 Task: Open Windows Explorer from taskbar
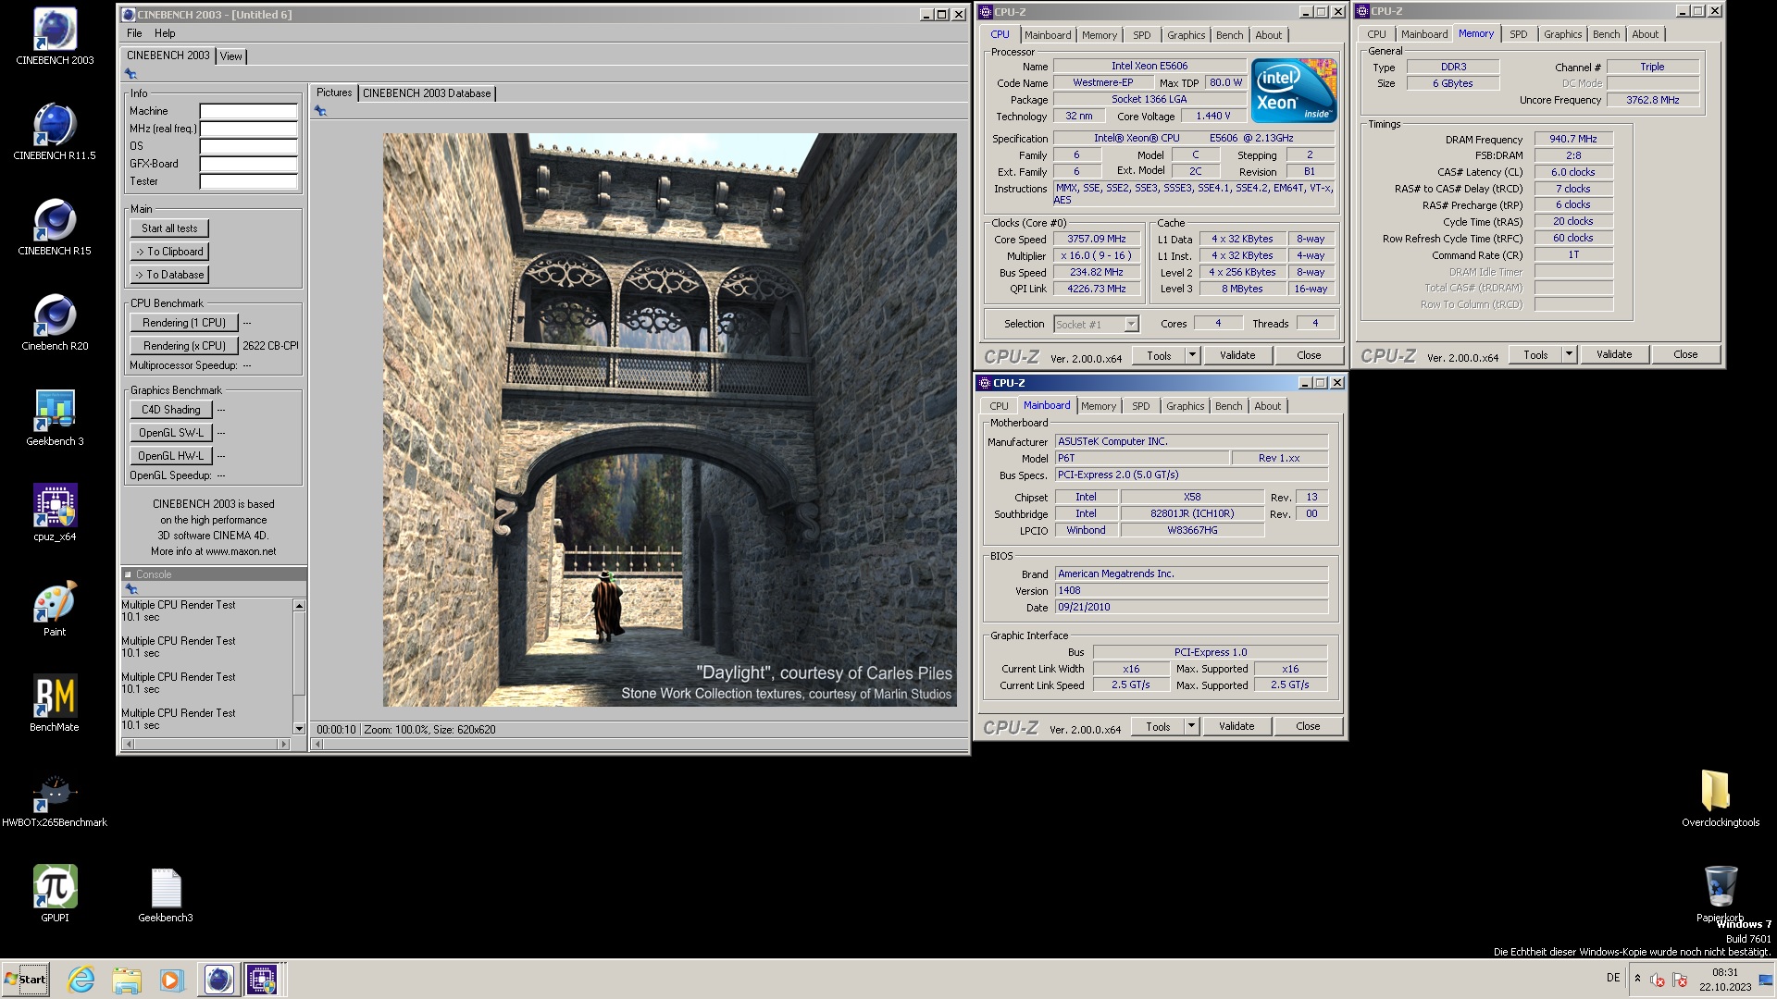(x=127, y=980)
